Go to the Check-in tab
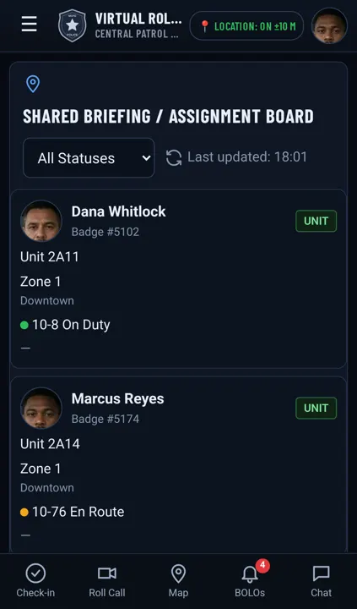Screen dimensions: 357x609 [35, 581]
